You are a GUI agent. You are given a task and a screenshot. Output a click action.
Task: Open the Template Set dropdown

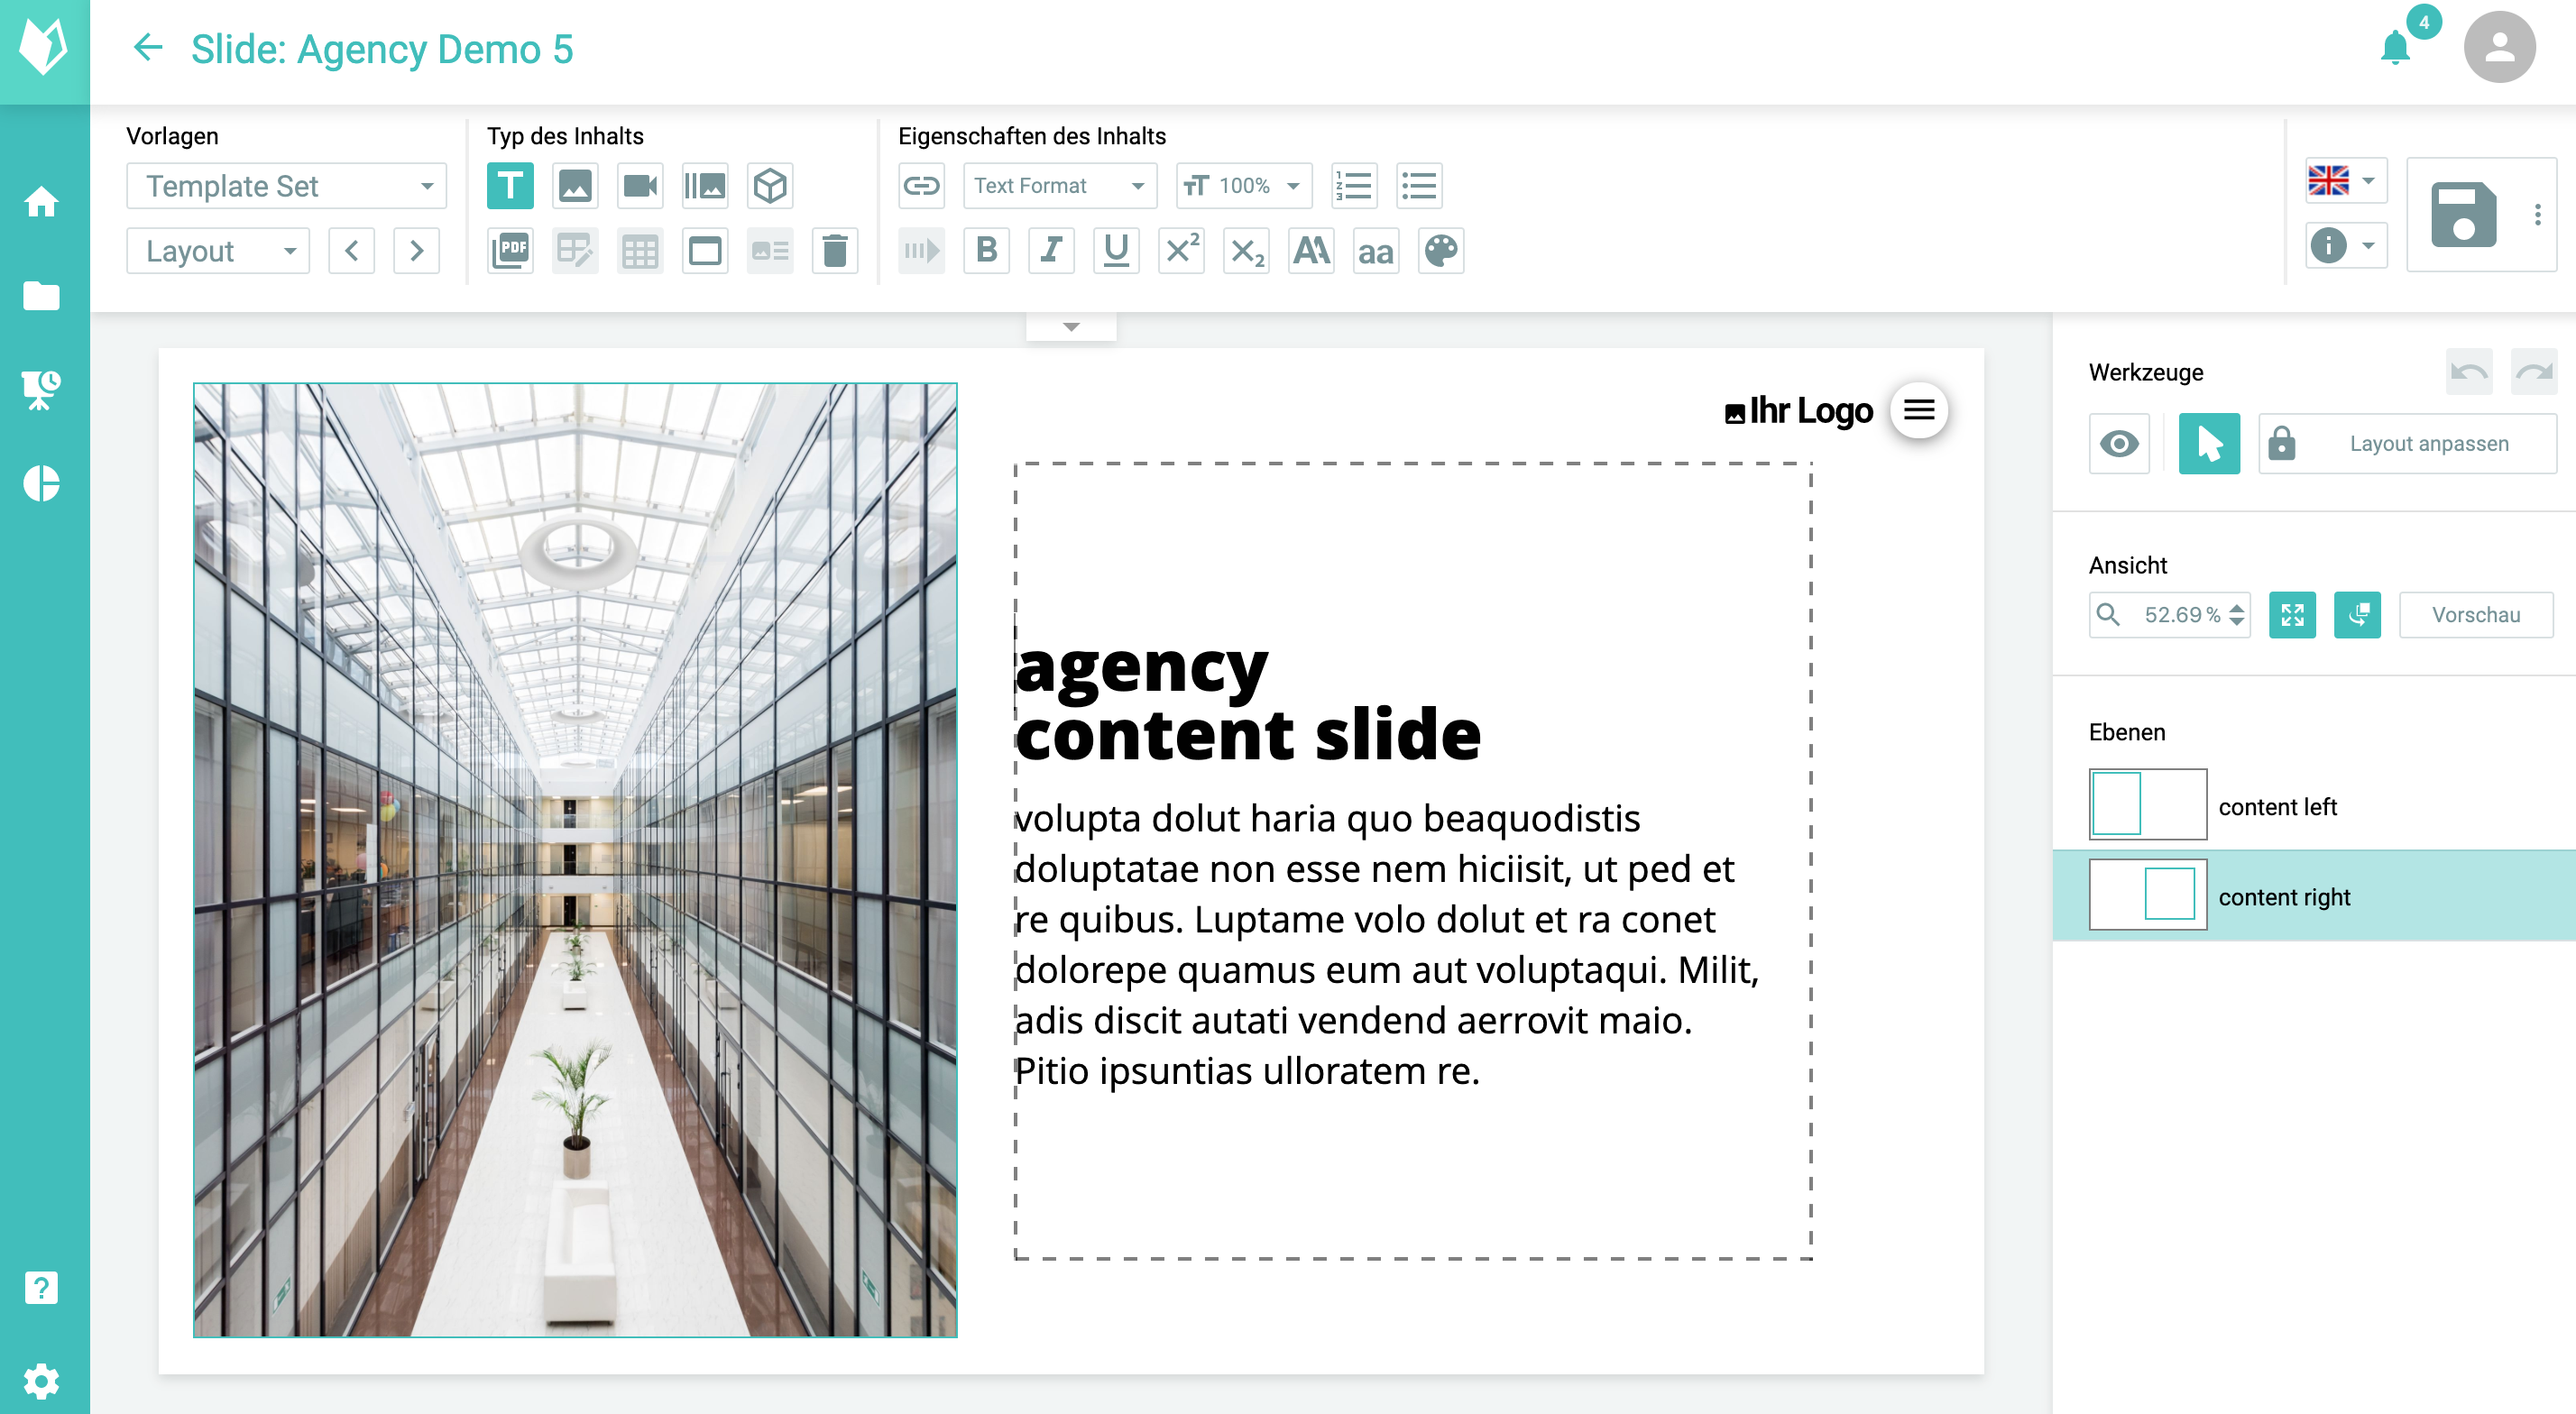point(286,186)
